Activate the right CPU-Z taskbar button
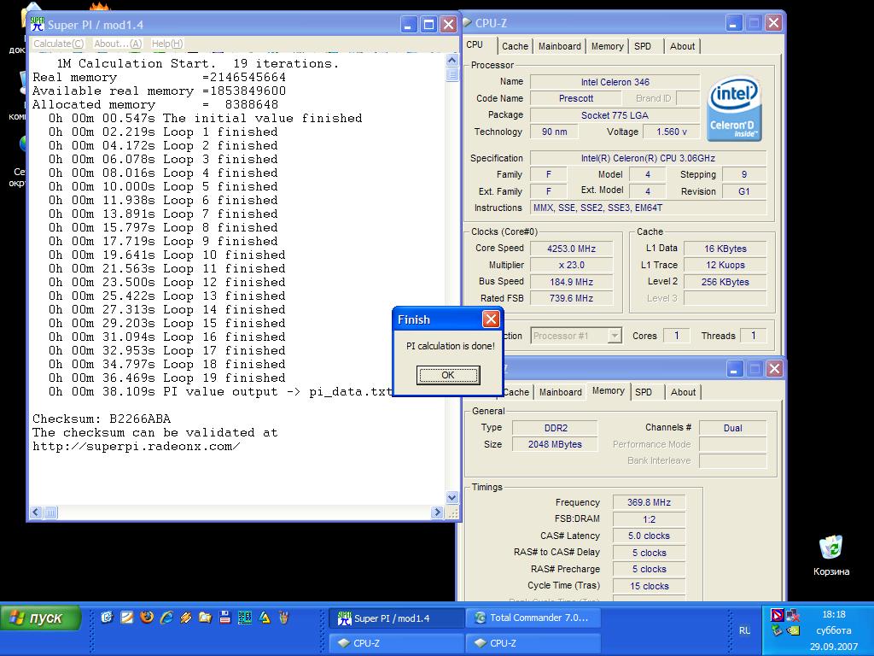This screenshot has width=874, height=656. tap(533, 643)
